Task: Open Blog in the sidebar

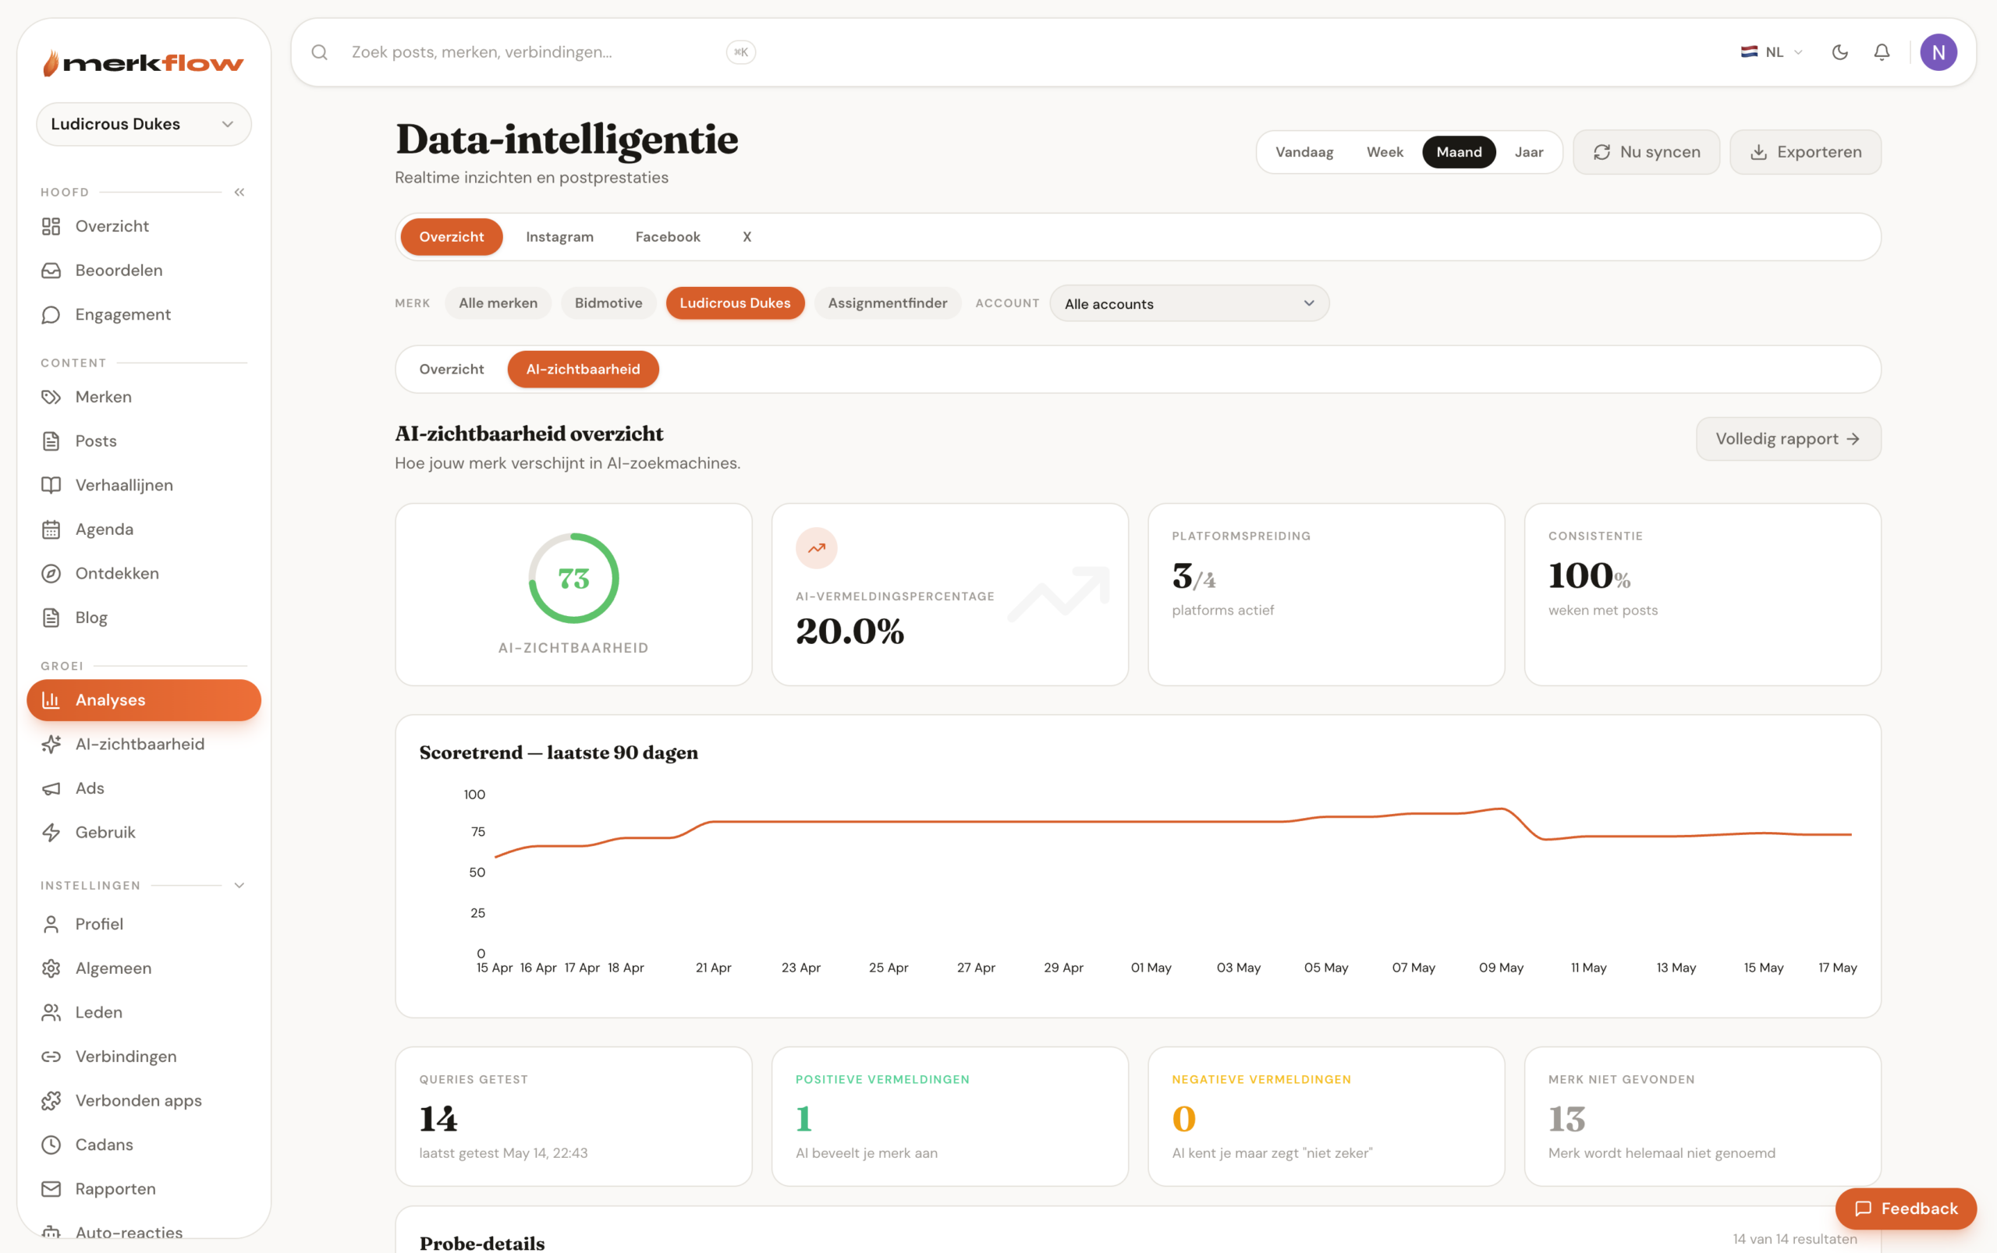Action: (144, 618)
